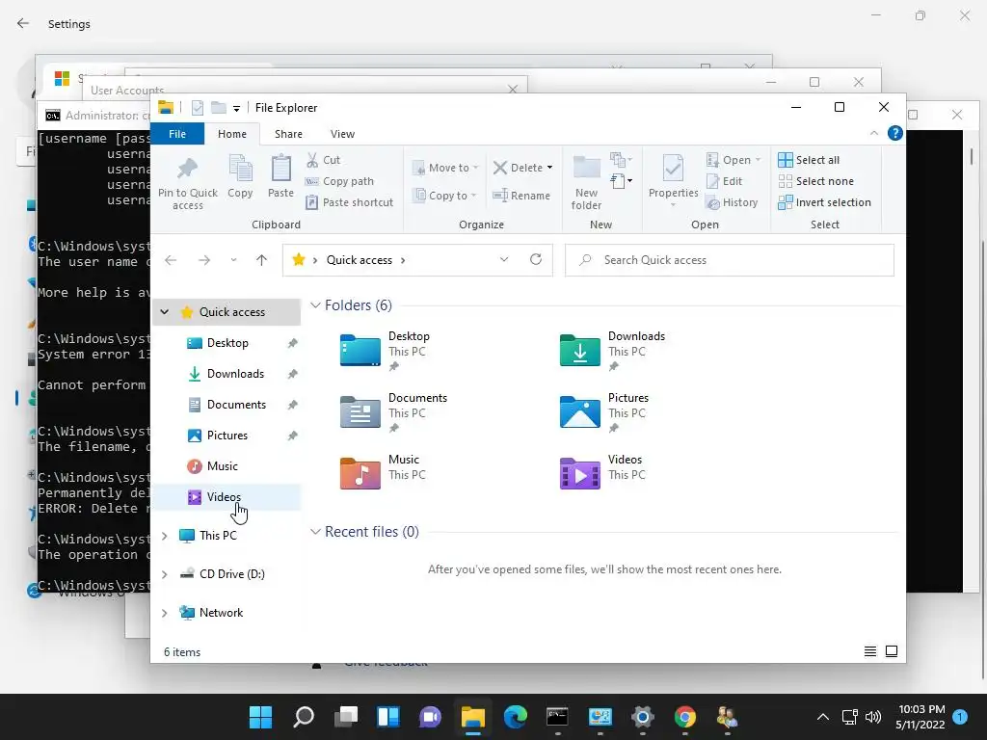
Task: Click the Delete X icon
Action: (x=500, y=168)
